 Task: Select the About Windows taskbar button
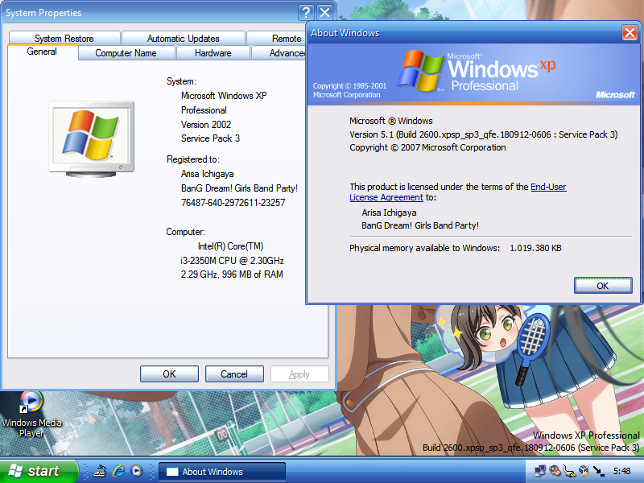222,472
